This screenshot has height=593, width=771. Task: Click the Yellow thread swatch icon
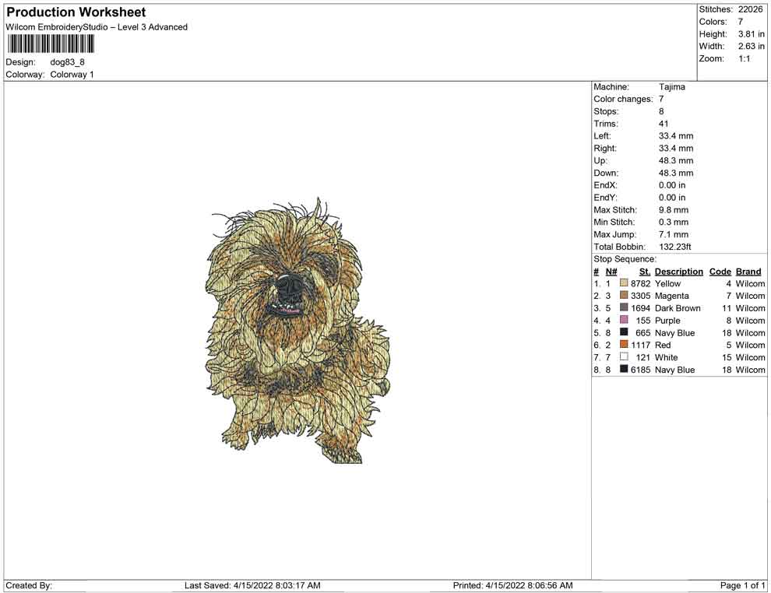622,283
